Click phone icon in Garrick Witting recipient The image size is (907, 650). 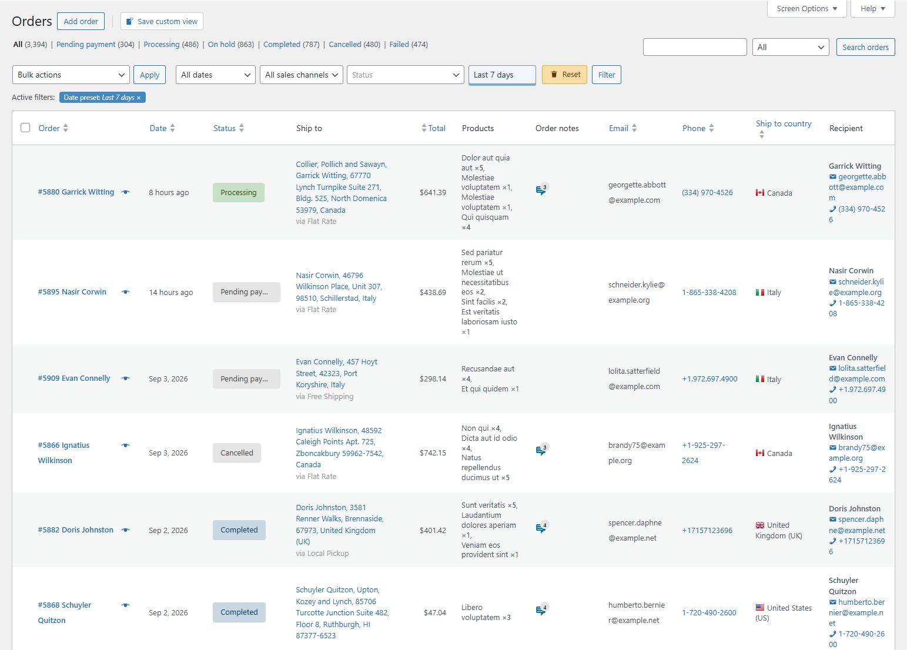832,209
